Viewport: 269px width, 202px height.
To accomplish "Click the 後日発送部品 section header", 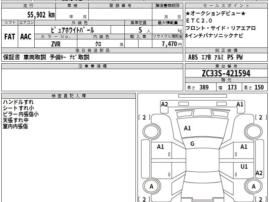I will click(x=92, y=50).
